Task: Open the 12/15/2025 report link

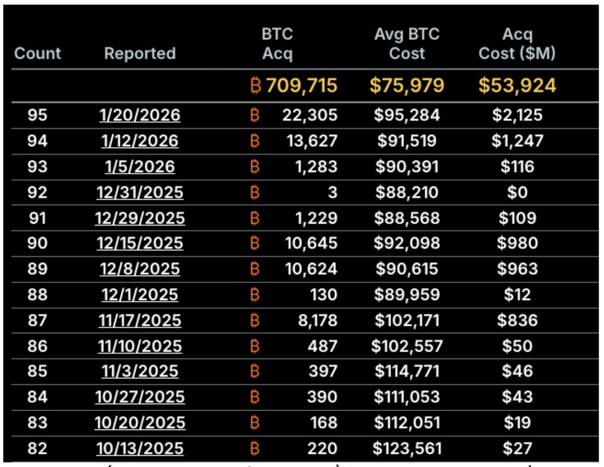Action: pos(140,243)
